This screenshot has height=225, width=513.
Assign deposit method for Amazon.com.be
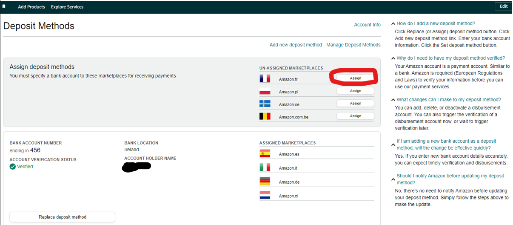(x=355, y=116)
